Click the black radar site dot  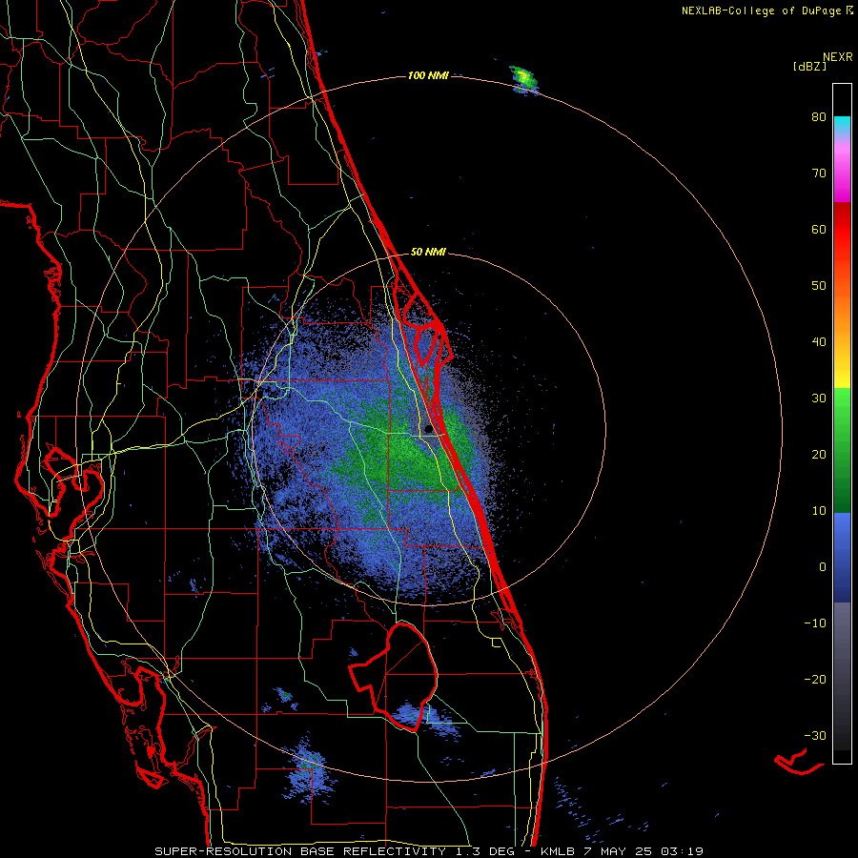[x=428, y=429]
